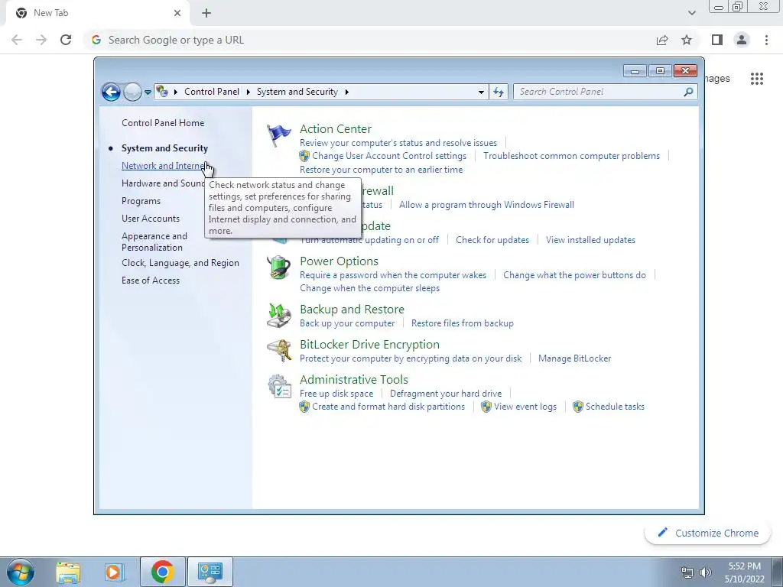Open the Backup and Restore icon
Screen dimensions: 783x587
(278, 316)
